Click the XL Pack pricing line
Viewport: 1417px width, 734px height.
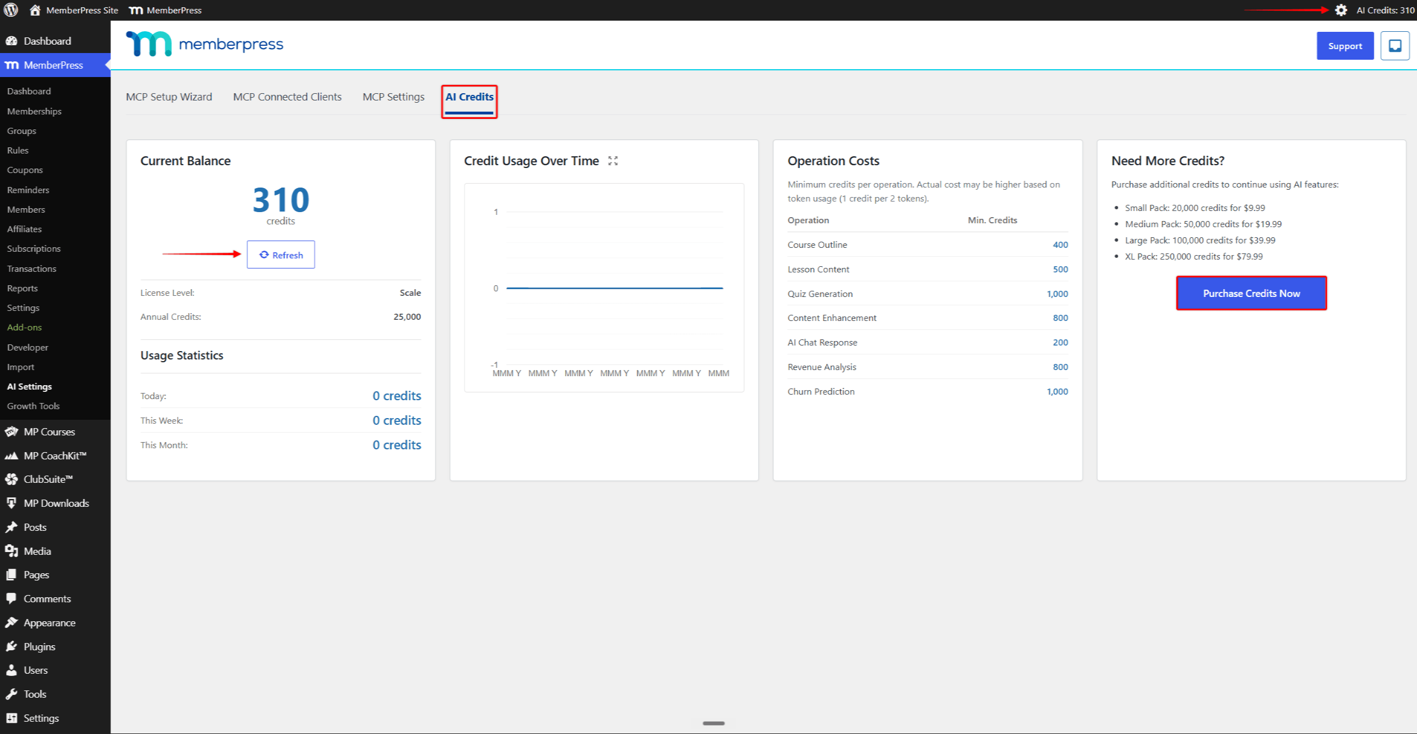pos(1194,256)
